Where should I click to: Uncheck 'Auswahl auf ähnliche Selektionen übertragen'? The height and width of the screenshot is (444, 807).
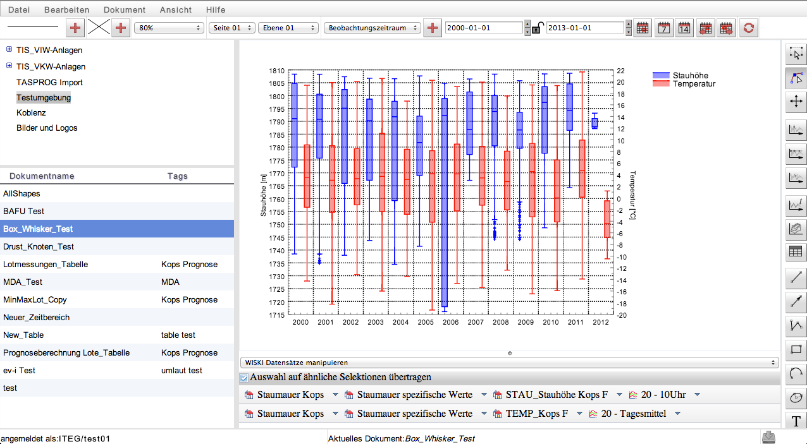click(244, 378)
